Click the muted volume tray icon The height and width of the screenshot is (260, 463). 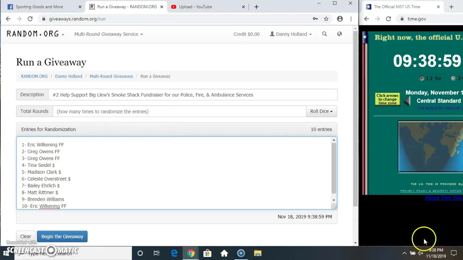tap(421, 253)
